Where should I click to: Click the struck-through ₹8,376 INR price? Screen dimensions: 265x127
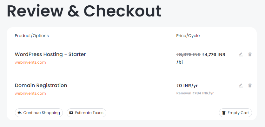(x=188, y=54)
